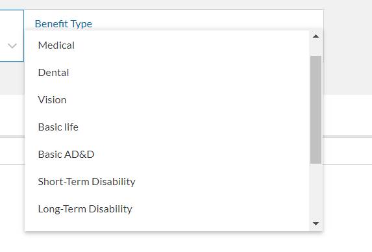The height and width of the screenshot is (252, 372).
Task: Expand the dropdown chevron left of Benefit Type
Action: coord(12,45)
